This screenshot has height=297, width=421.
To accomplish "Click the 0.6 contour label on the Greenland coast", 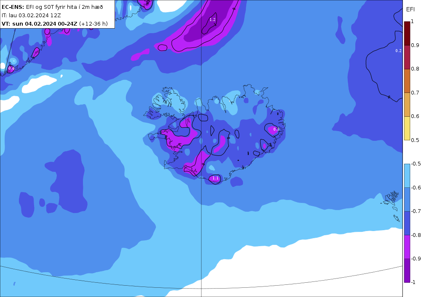I will (11, 68).
